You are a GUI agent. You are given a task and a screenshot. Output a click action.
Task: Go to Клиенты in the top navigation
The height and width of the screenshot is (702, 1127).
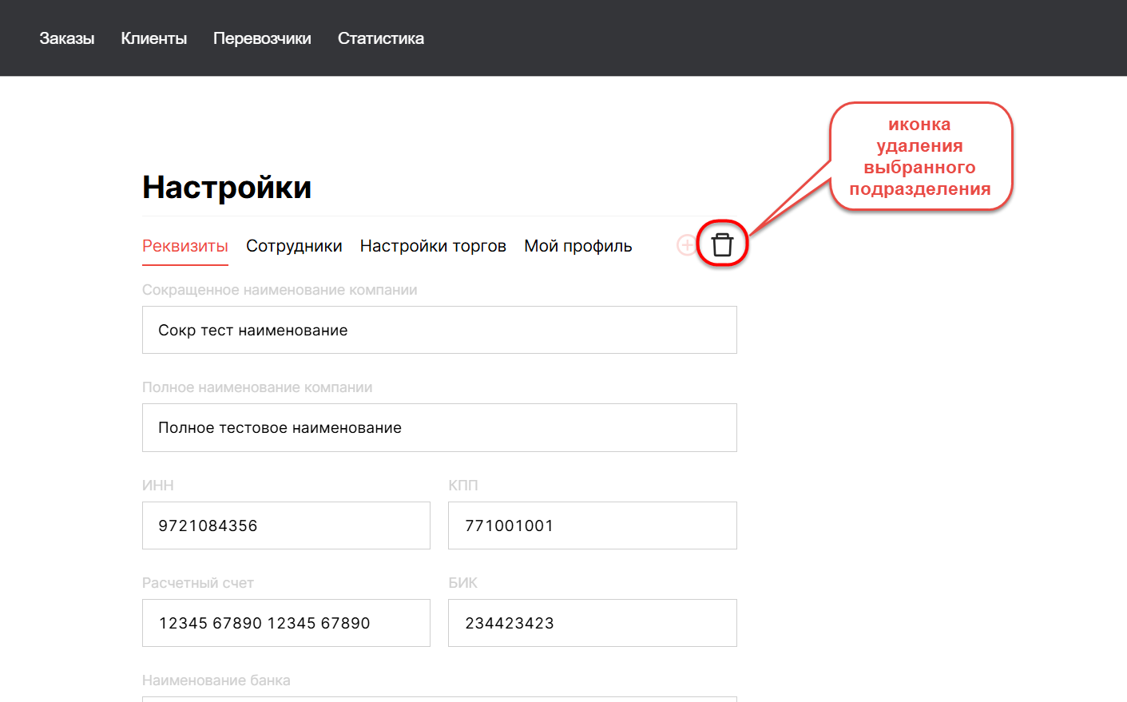point(153,38)
